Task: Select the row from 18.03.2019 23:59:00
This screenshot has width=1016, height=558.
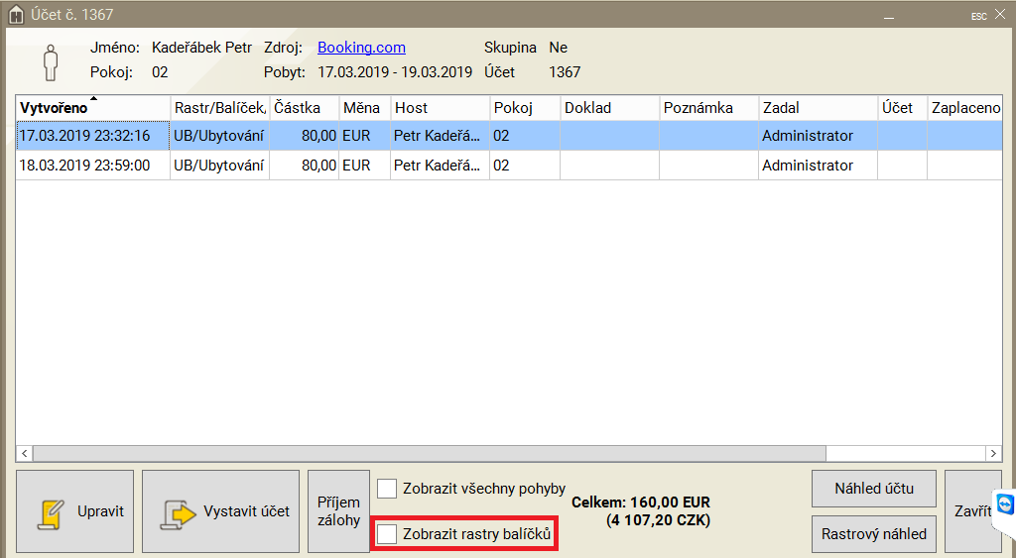Action: (85, 166)
